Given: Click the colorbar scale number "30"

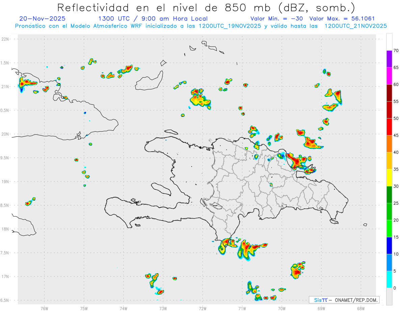Looking at the screenshot, I should point(396,186).
